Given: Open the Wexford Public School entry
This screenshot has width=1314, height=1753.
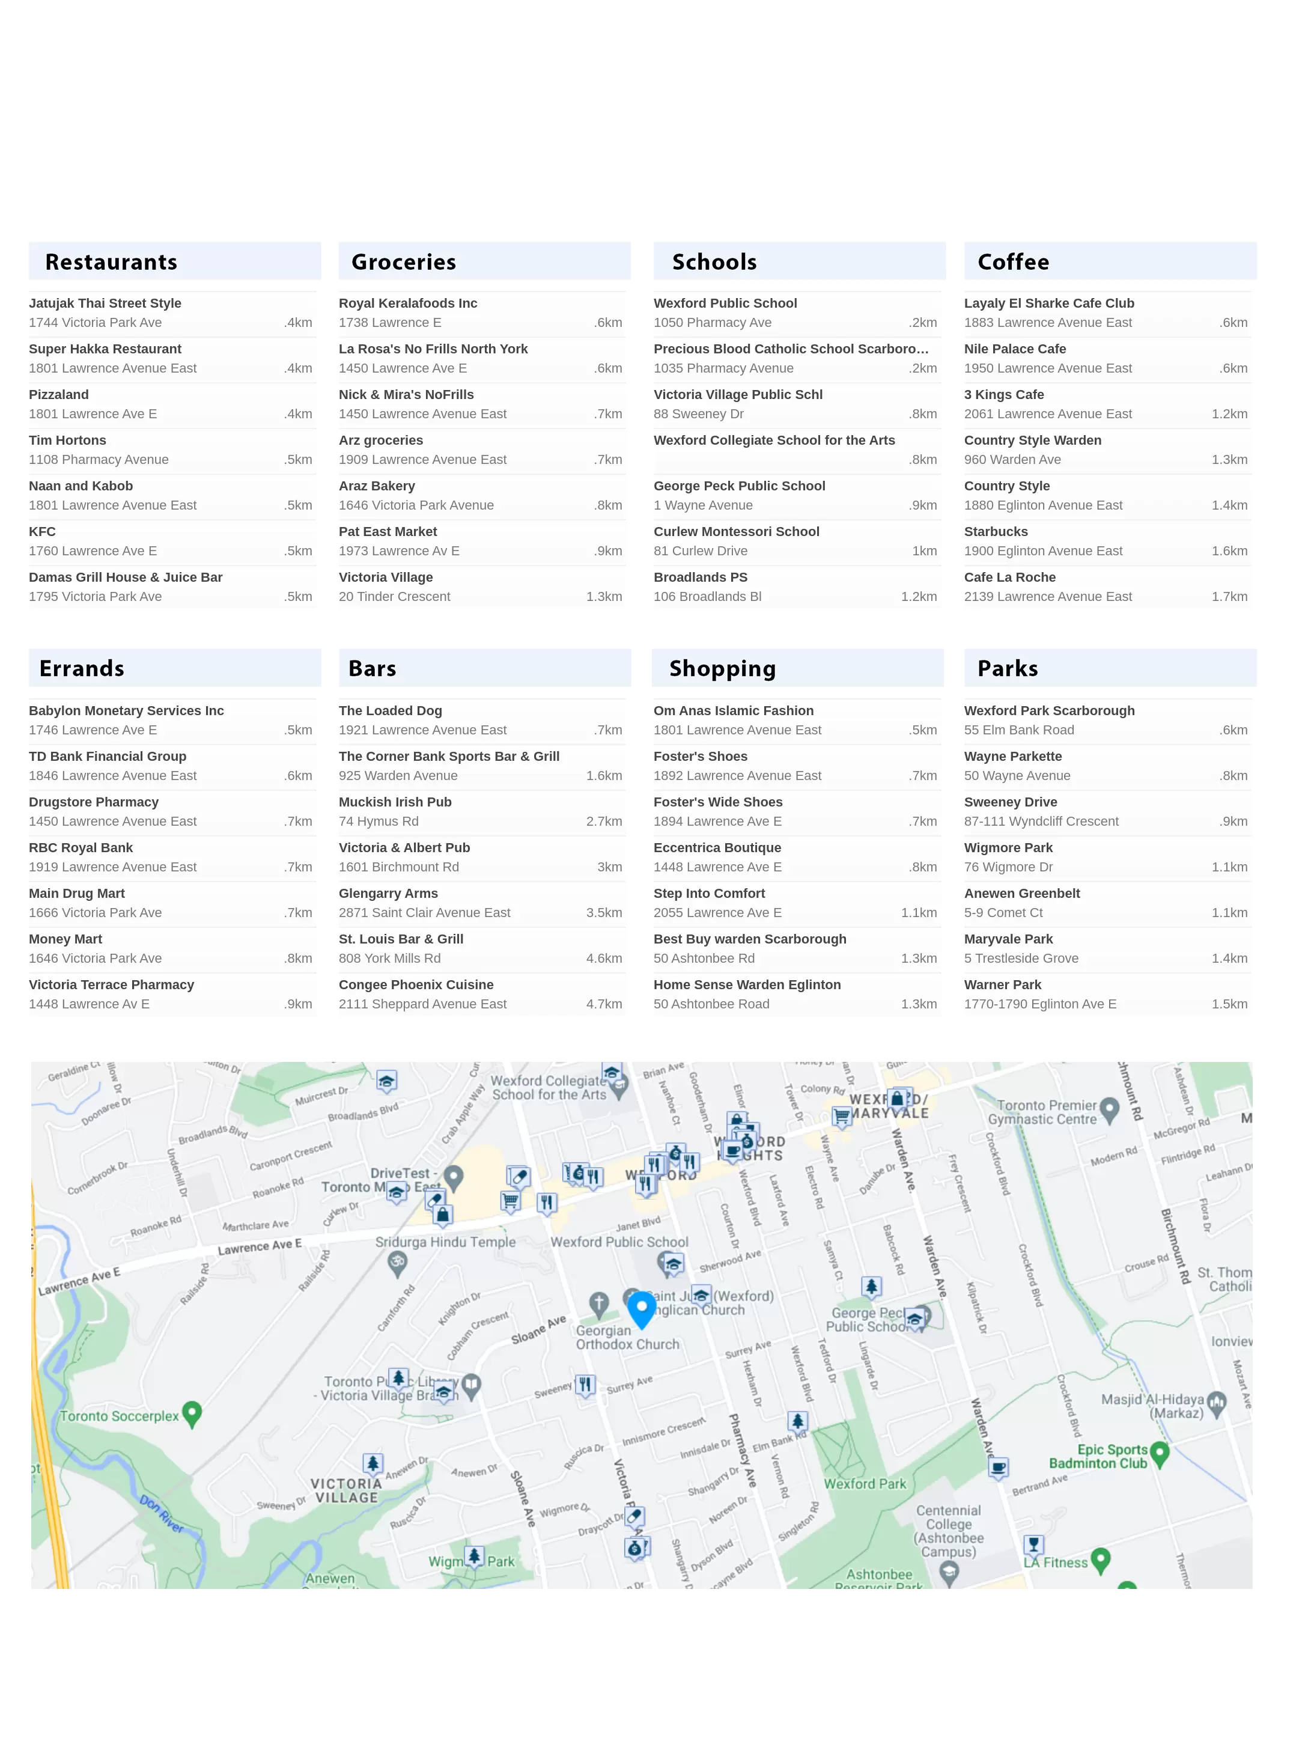Looking at the screenshot, I should (x=725, y=303).
